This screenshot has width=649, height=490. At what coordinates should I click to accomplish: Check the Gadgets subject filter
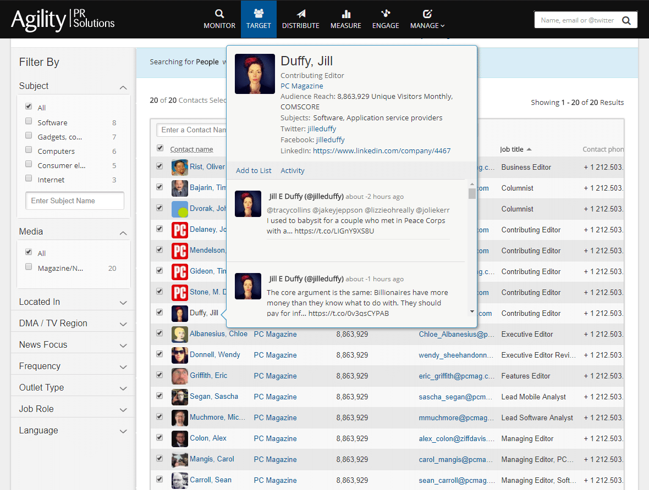(x=29, y=135)
